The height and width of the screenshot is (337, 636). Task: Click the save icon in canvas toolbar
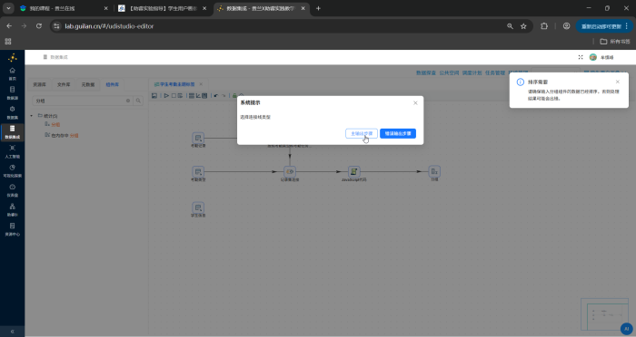[154, 96]
